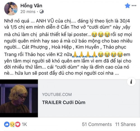Open the TRAILER Cưới Dùm link title
This screenshot has width=140, height=131.
click(x=64, y=102)
